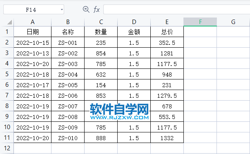250x154 pixels.
Task: Select the ZS-002 cell
Action: [x=68, y=53]
